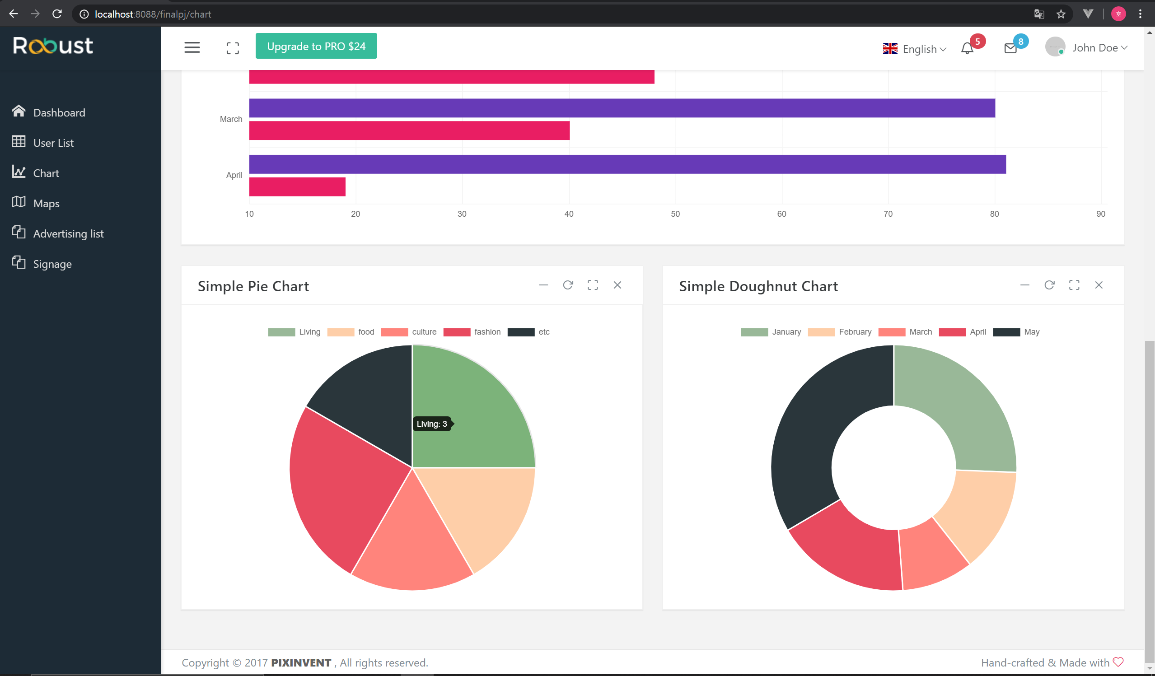
Task: Toggle culture legend in pie chart
Action: coord(408,332)
